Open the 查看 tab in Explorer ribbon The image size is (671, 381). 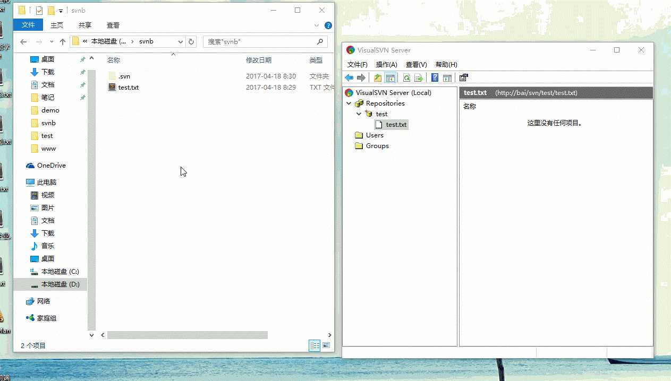[113, 25]
